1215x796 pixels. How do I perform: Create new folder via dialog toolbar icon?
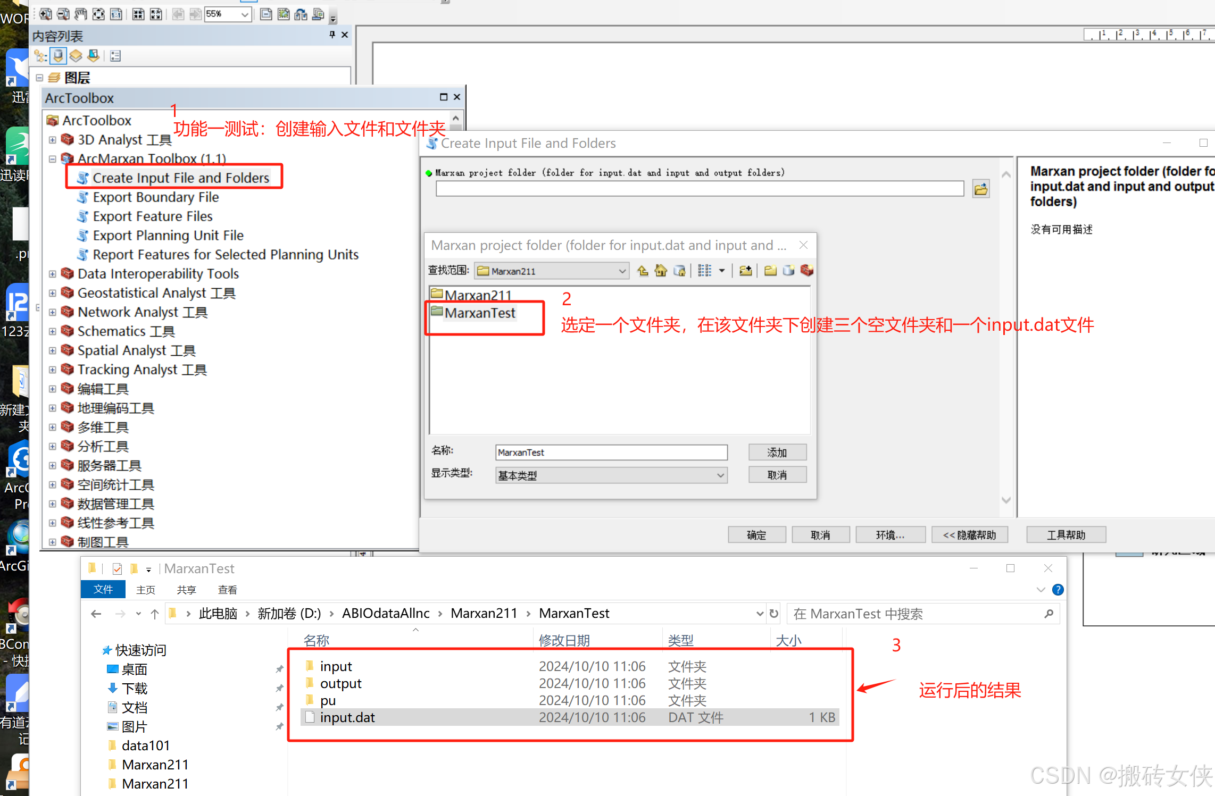[770, 271]
